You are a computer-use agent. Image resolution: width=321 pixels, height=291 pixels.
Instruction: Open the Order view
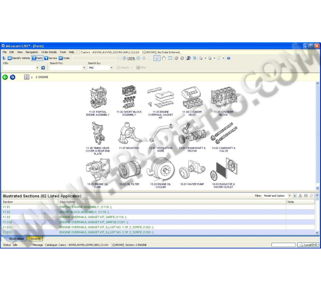point(64,58)
